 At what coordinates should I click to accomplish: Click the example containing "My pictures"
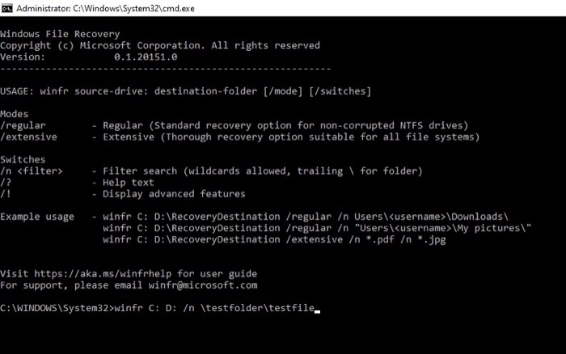click(317, 228)
